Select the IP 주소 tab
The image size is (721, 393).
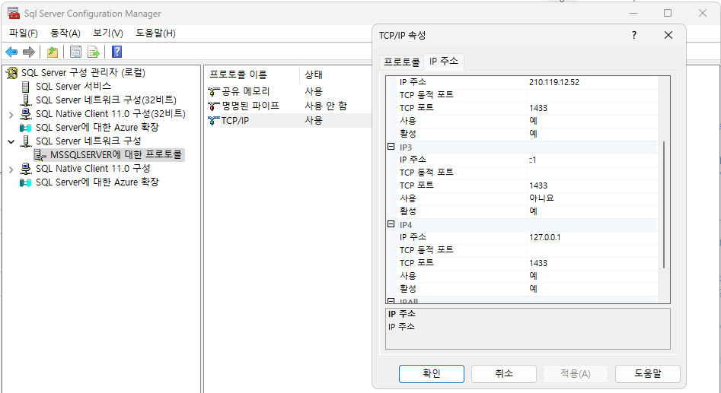444,61
